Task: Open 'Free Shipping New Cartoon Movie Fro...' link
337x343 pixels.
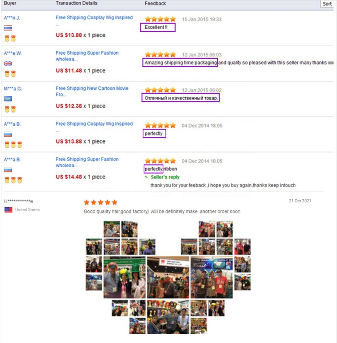Action: click(x=92, y=91)
